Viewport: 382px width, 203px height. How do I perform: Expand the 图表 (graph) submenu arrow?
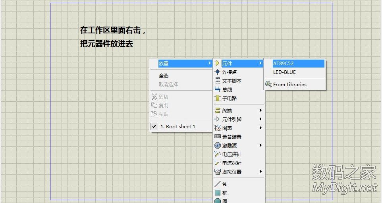tap(261, 128)
